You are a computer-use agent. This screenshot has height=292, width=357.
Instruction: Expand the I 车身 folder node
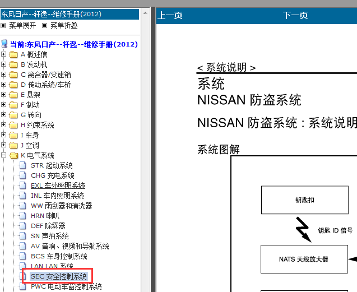click(3, 135)
